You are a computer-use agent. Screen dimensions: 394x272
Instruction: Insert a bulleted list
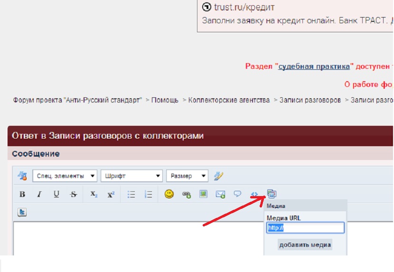(131, 194)
